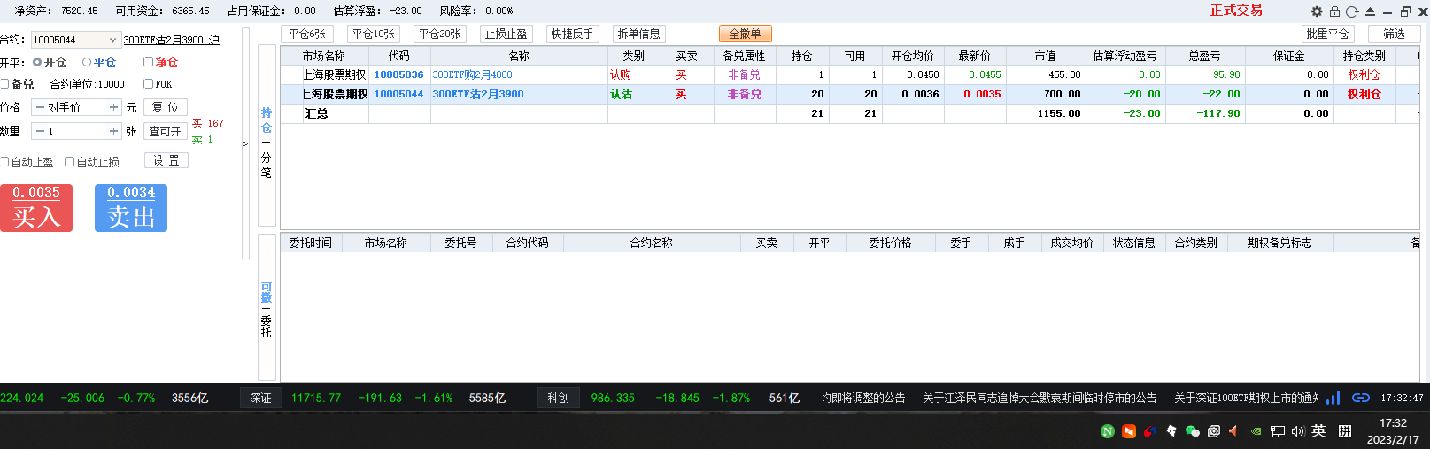Click the orange 全撤单 button

745,34
